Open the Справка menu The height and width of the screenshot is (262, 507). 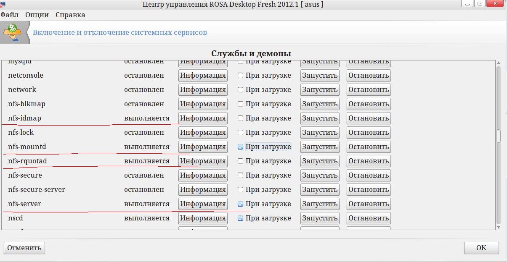coord(70,15)
